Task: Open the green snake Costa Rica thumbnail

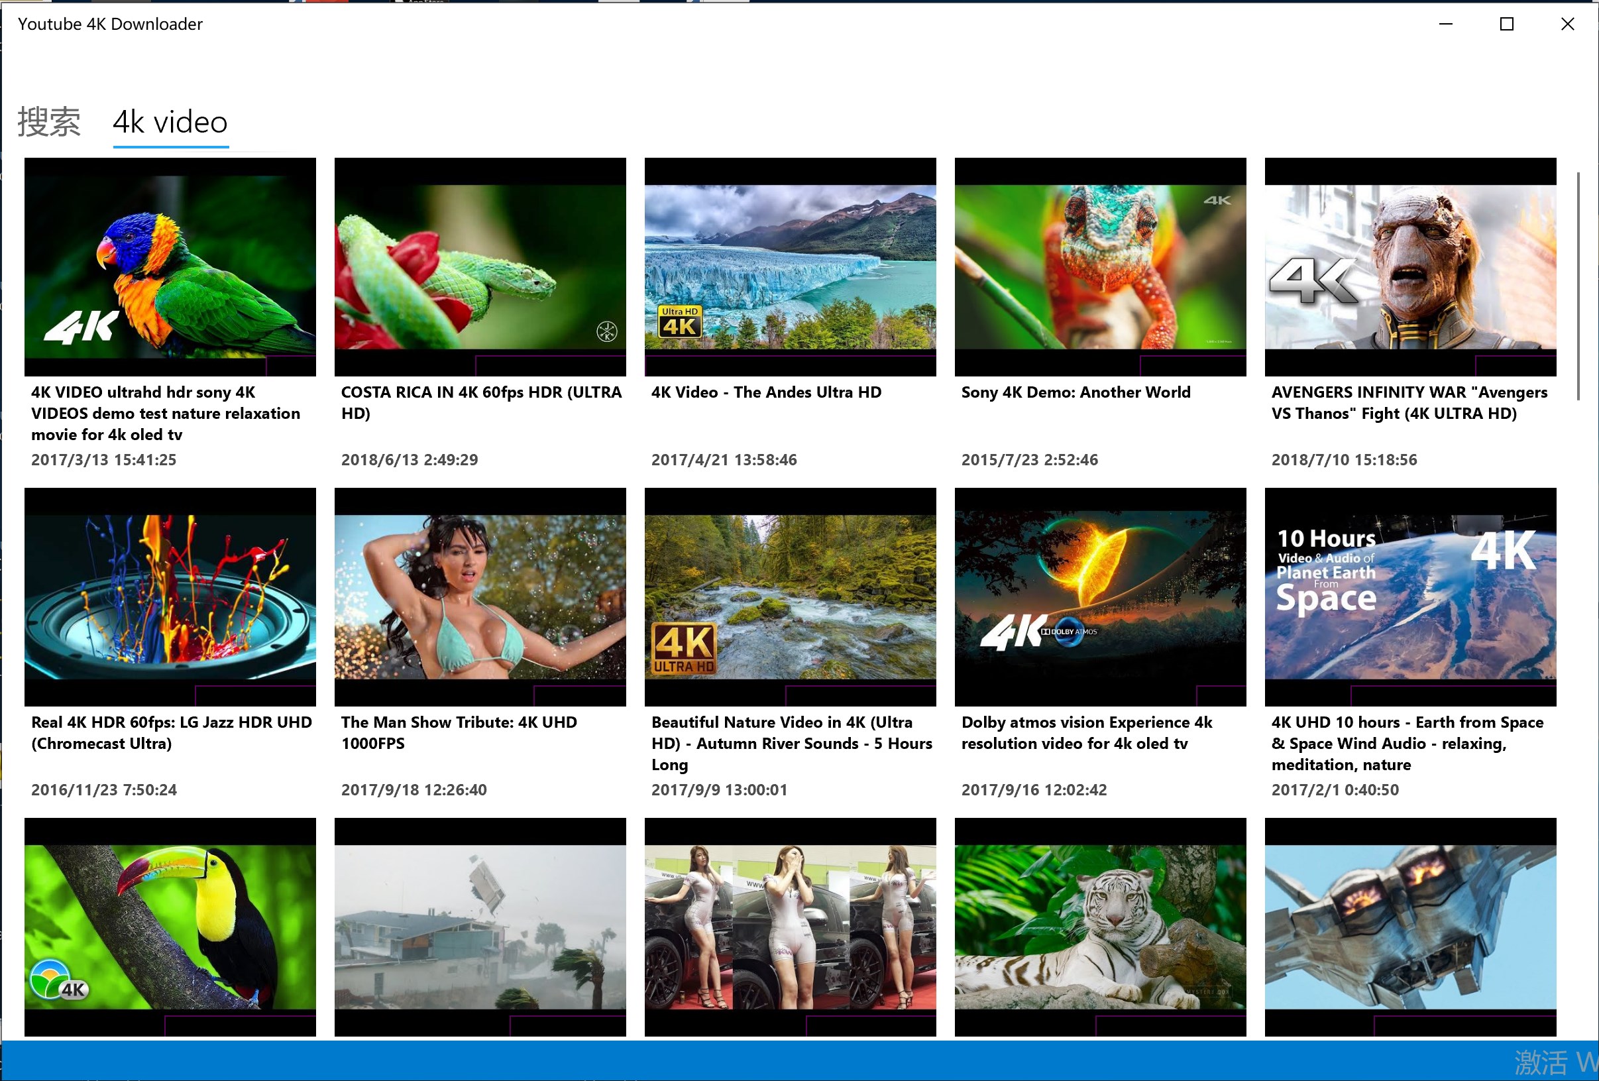Action: (x=480, y=266)
